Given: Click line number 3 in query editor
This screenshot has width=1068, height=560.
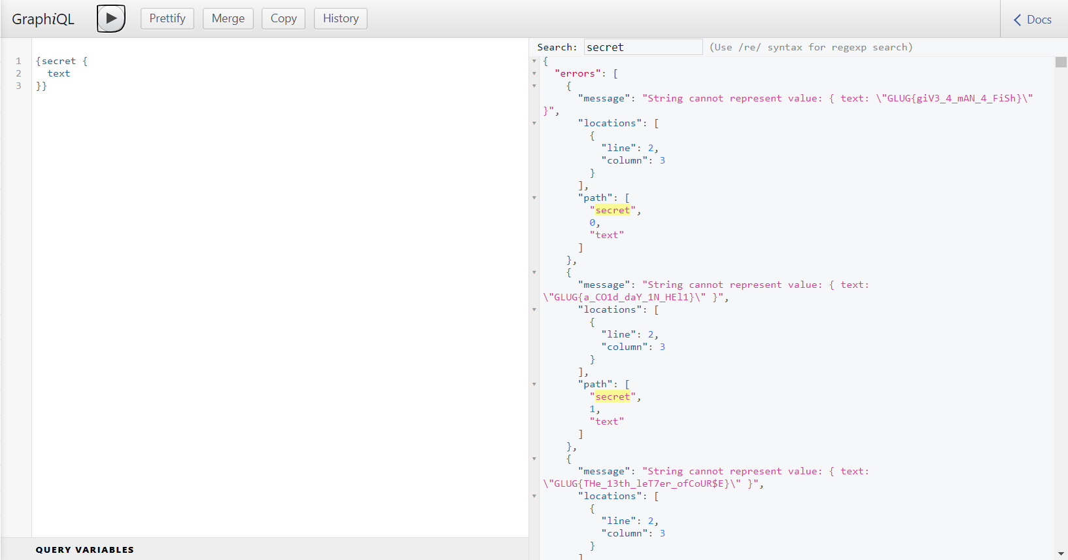Looking at the screenshot, I should [x=18, y=86].
